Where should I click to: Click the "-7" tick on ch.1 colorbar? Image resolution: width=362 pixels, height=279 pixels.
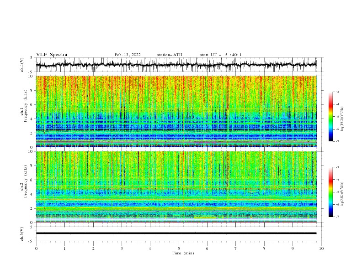click(x=337, y=141)
